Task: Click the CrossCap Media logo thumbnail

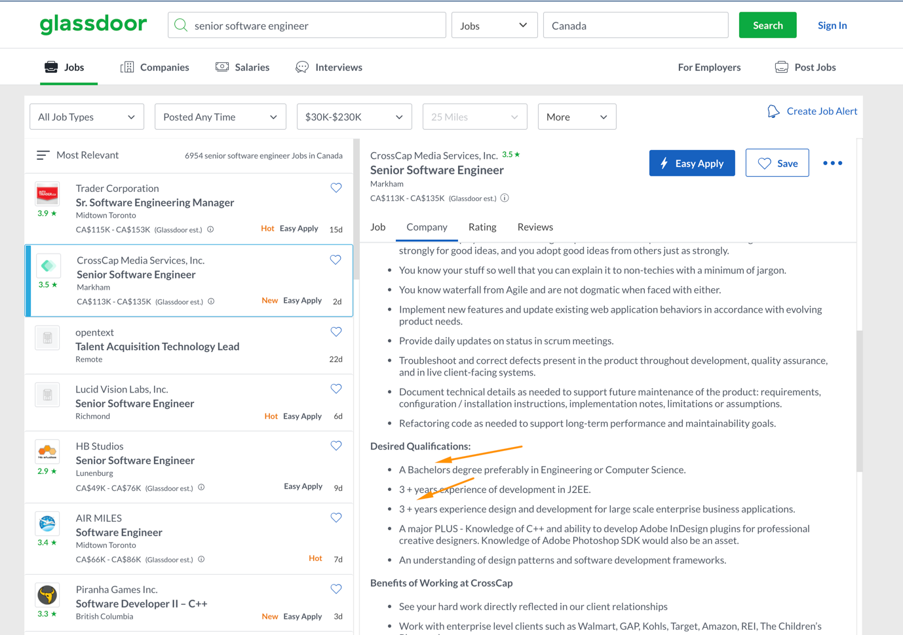Action: click(x=48, y=266)
